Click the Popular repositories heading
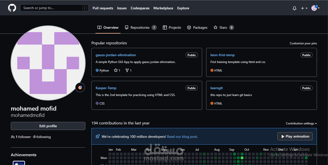 [x=109, y=43]
